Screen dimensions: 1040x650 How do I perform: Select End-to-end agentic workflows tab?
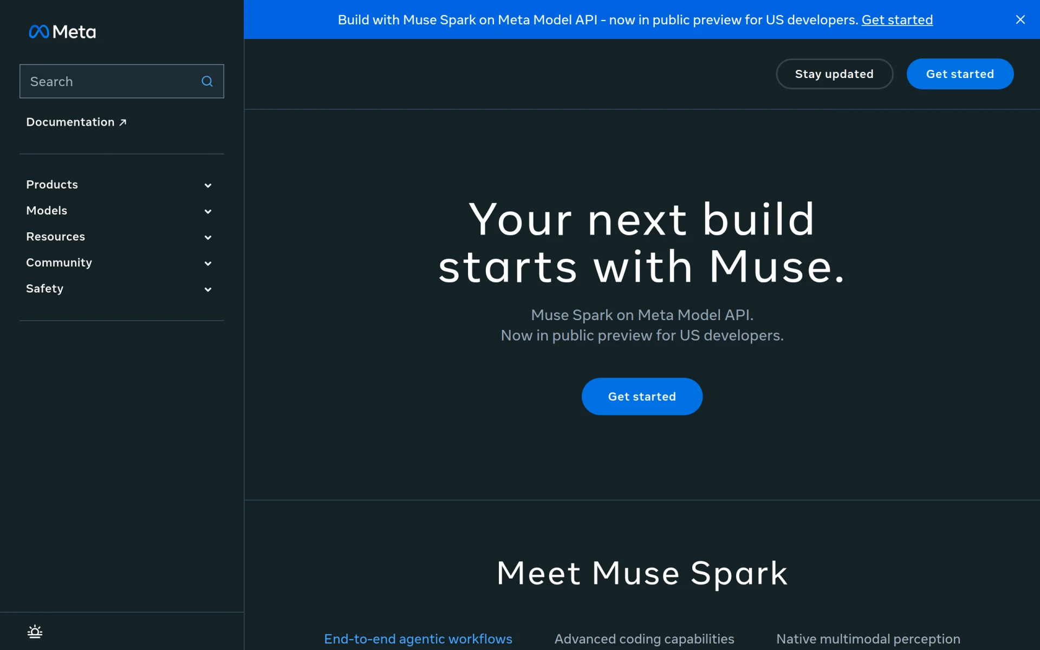pos(418,639)
